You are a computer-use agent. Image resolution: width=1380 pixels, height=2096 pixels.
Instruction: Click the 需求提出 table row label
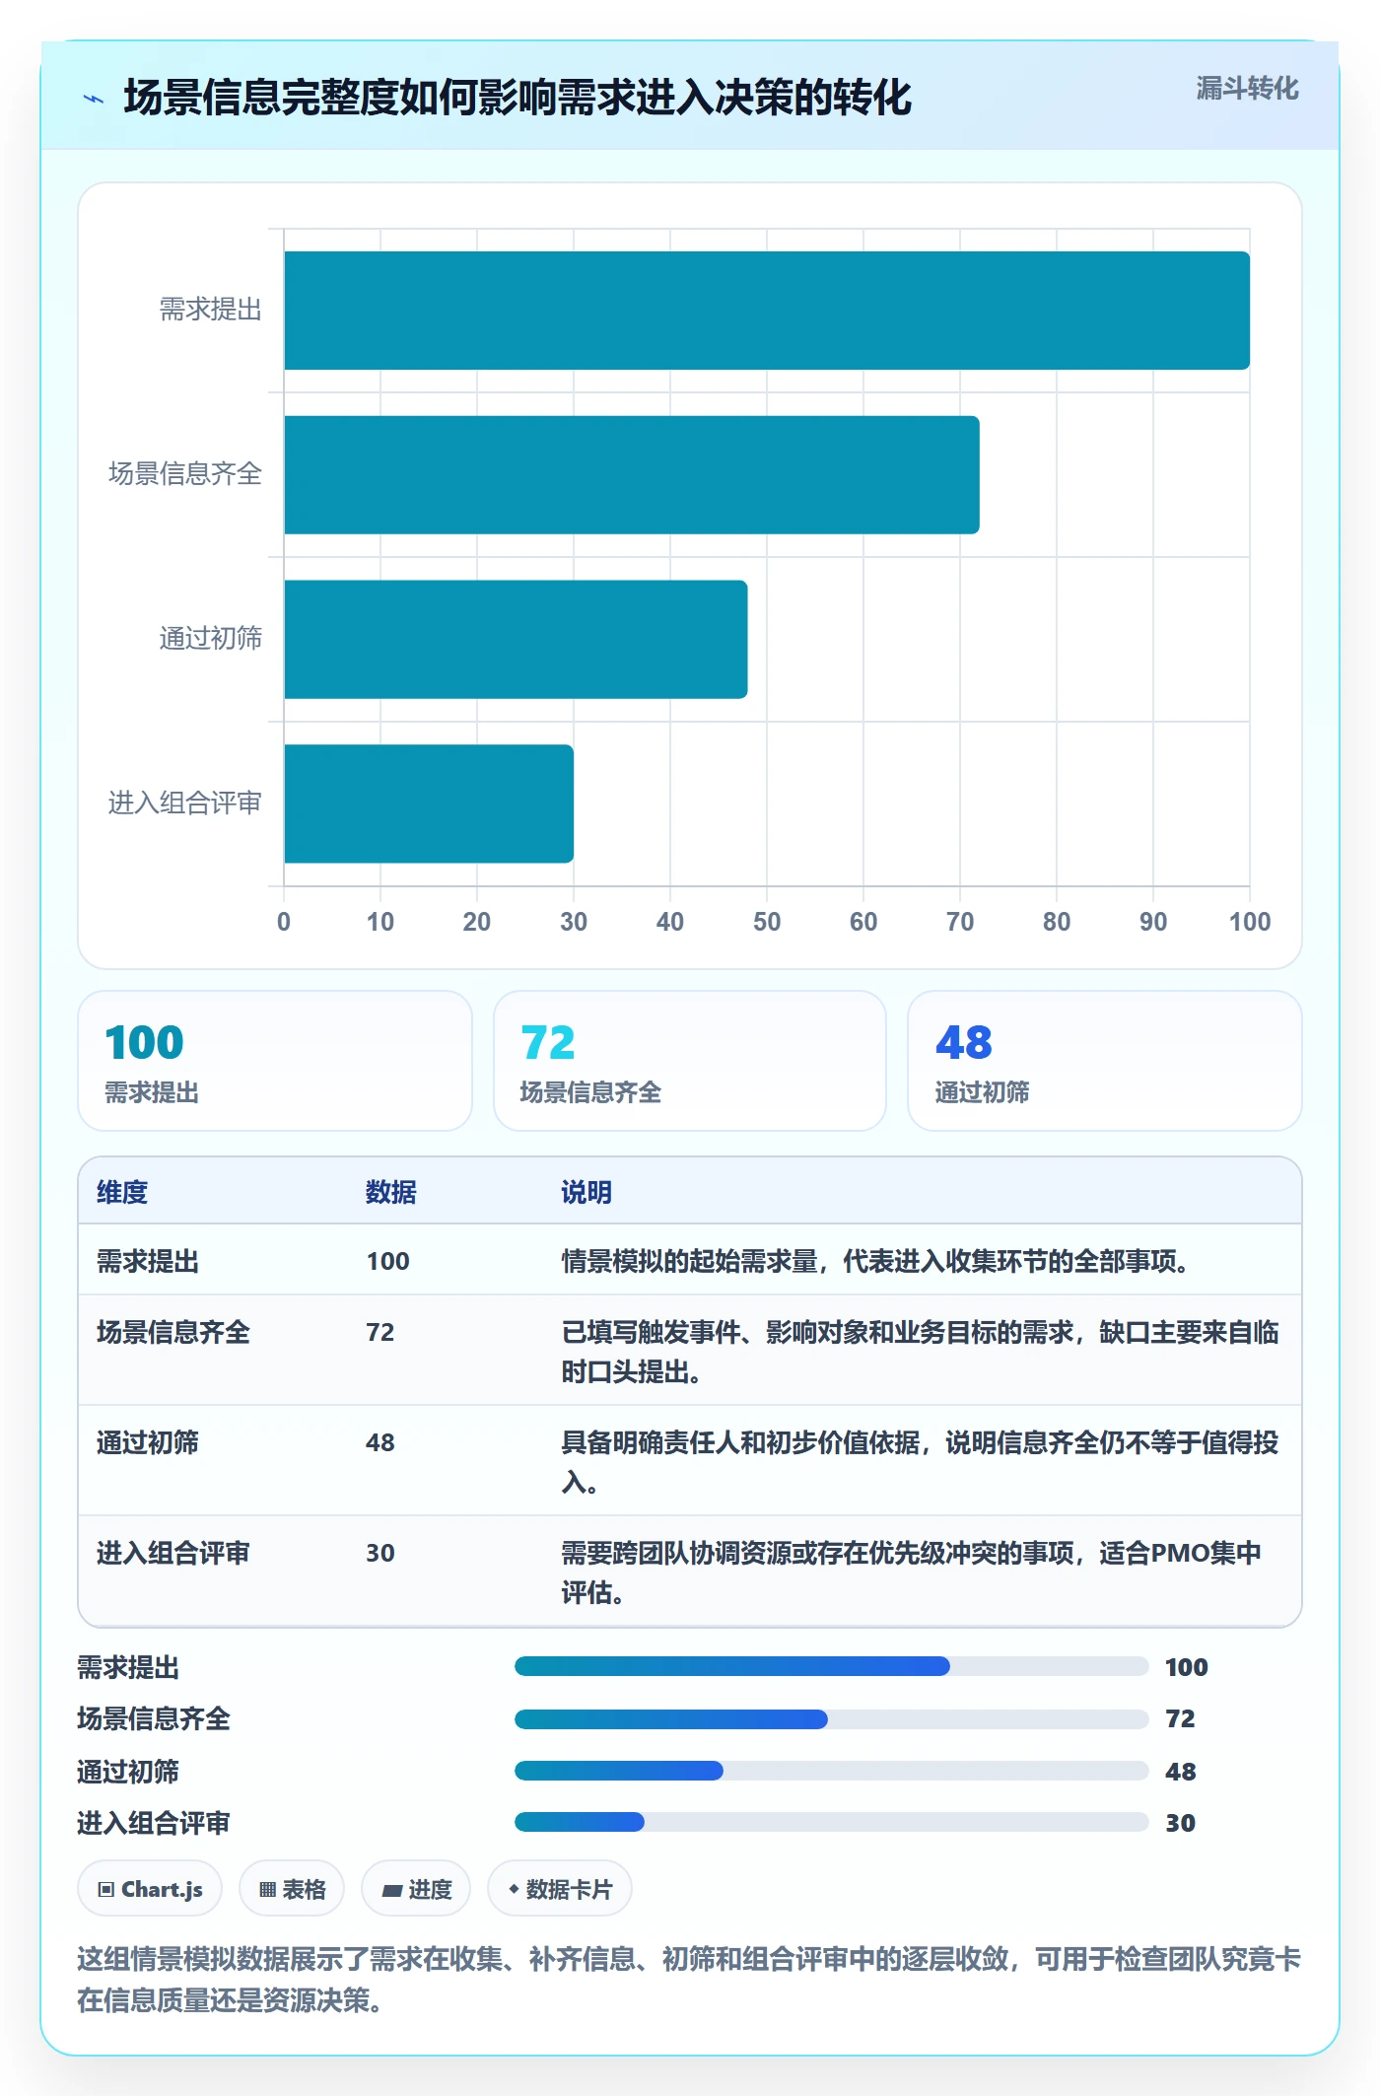point(148,1261)
